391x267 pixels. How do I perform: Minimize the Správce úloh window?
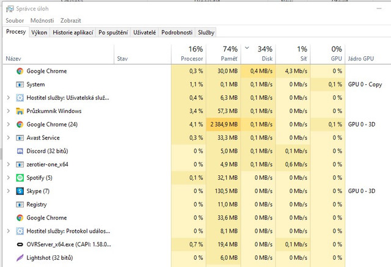point(379,9)
